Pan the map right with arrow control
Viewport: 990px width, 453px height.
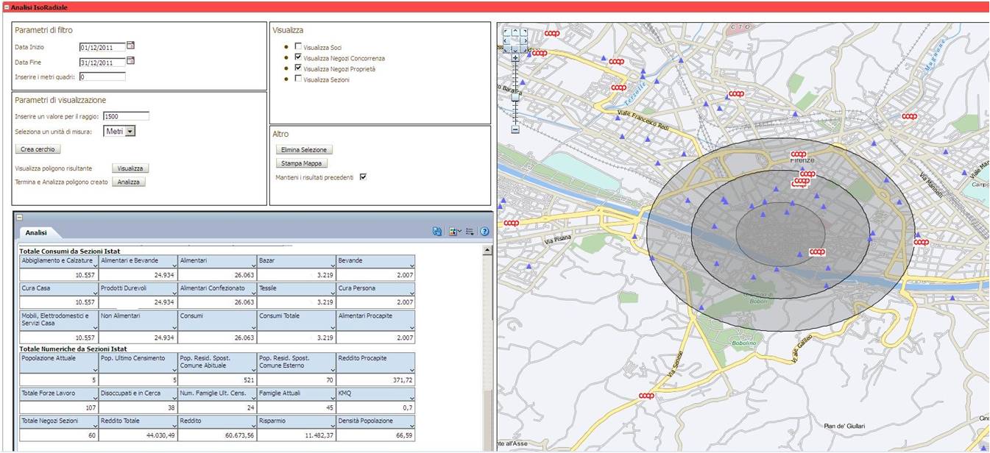pyautogui.click(x=523, y=40)
